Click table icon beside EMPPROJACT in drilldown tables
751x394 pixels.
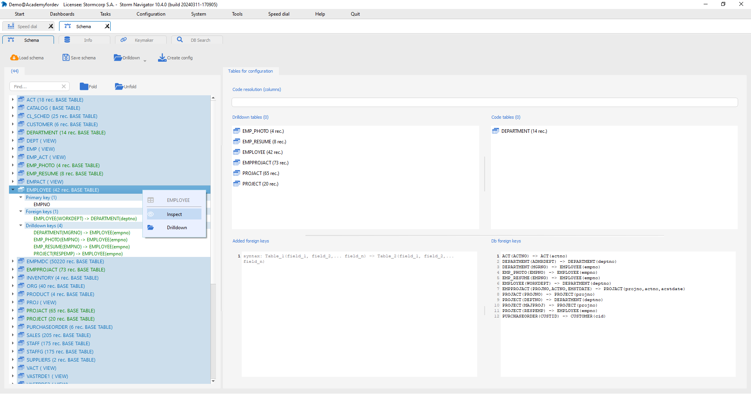click(237, 163)
